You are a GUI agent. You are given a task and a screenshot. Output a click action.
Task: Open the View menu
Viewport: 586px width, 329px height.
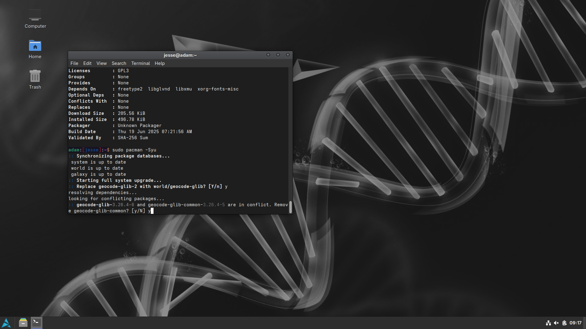coord(102,63)
